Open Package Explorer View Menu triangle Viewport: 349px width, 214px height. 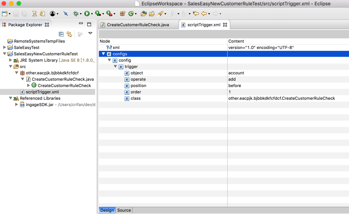(90, 33)
